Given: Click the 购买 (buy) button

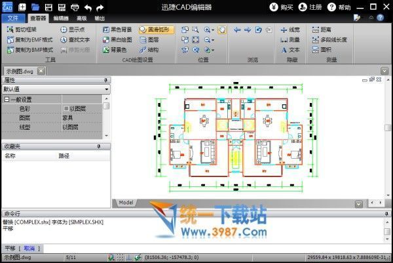Looking at the screenshot, I should pyautogui.click(x=282, y=7).
